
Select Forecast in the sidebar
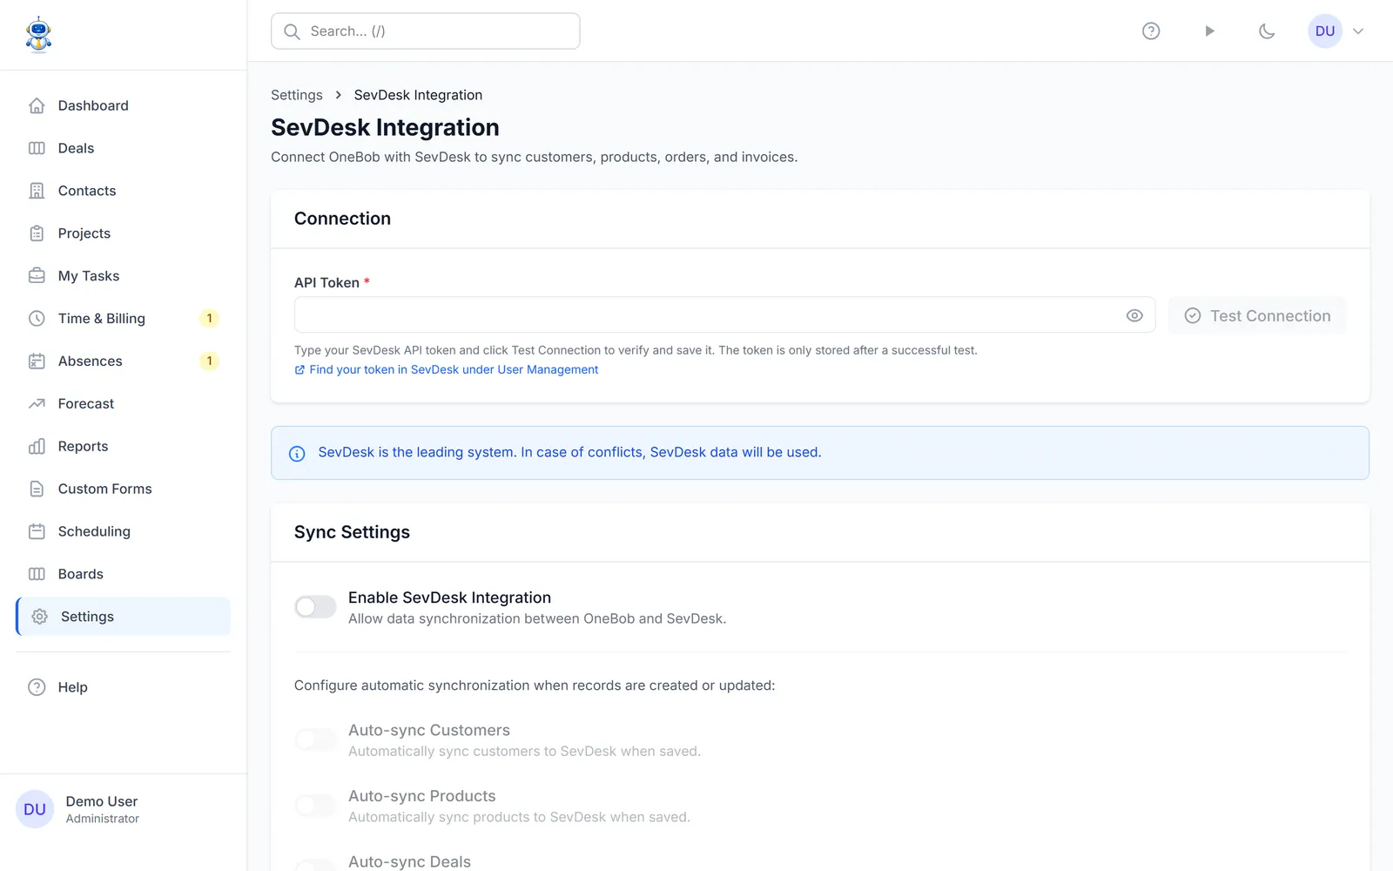pyautogui.click(x=124, y=404)
